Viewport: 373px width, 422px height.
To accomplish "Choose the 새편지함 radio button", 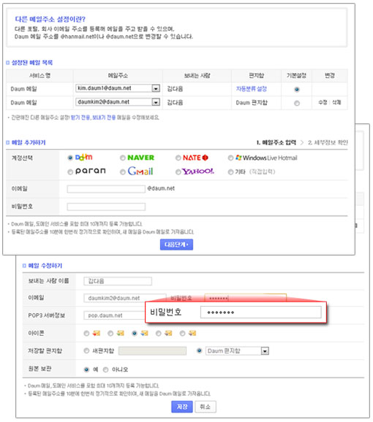I will pyautogui.click(x=86, y=350).
